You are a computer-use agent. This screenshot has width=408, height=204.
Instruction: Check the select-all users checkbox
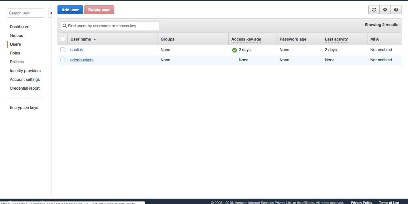pyautogui.click(x=63, y=39)
